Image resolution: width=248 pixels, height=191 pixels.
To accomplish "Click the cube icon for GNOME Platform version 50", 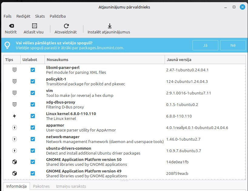I will tap(14, 162).
